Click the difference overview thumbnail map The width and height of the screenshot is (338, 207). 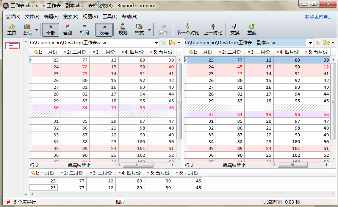[x=13, y=46]
